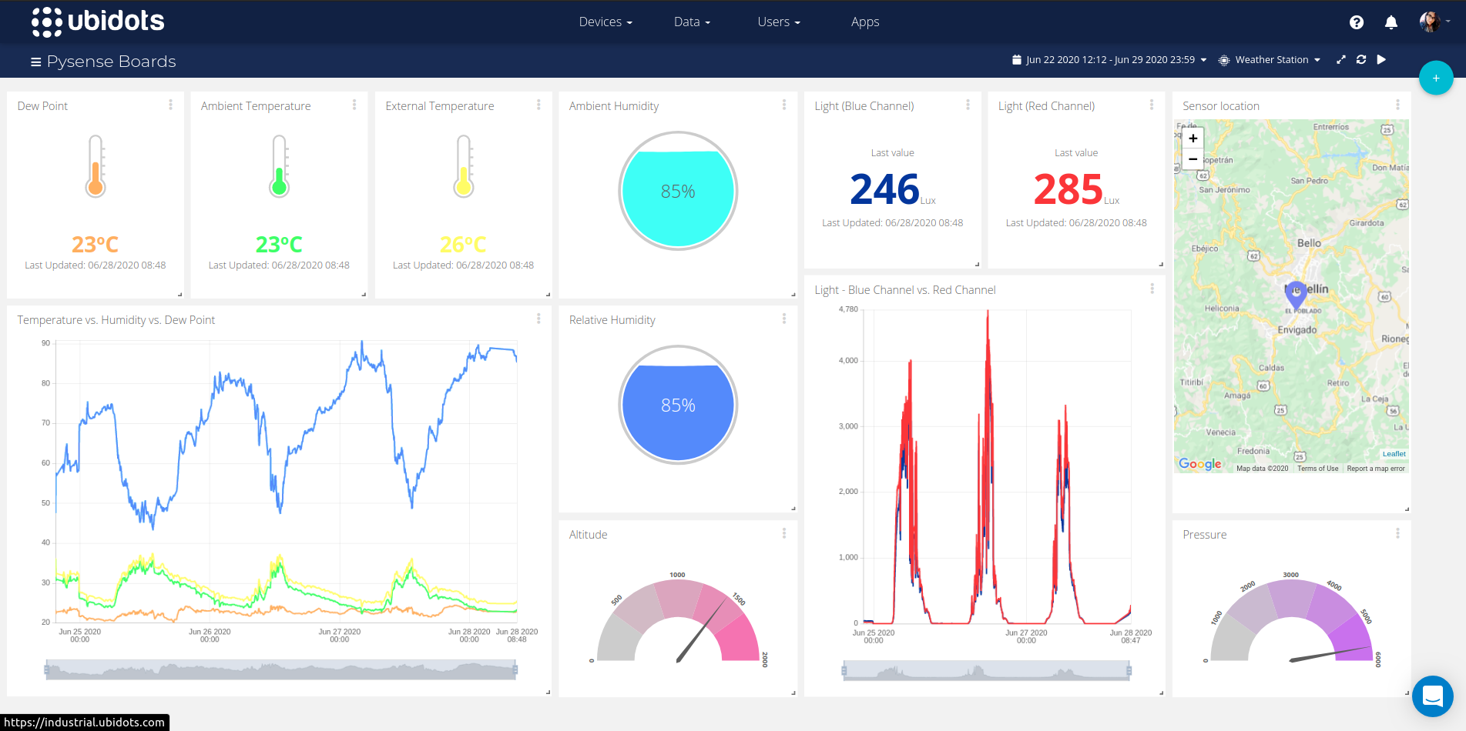Open Blue vs. Red Channel chart options
Image resolution: width=1466 pixels, height=731 pixels.
(x=1152, y=289)
